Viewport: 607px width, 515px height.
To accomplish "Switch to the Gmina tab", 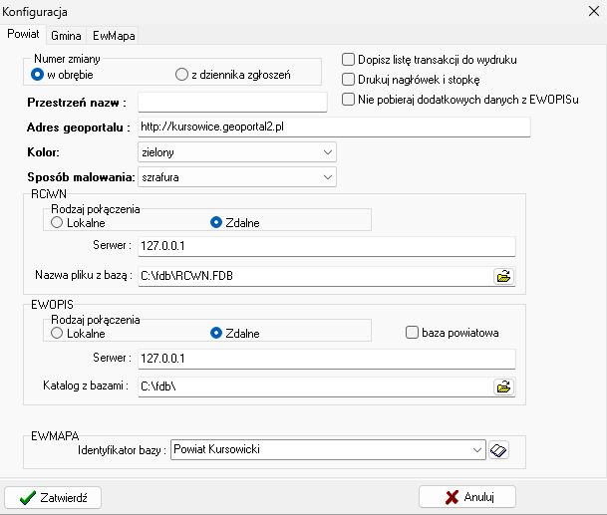I will [x=66, y=36].
